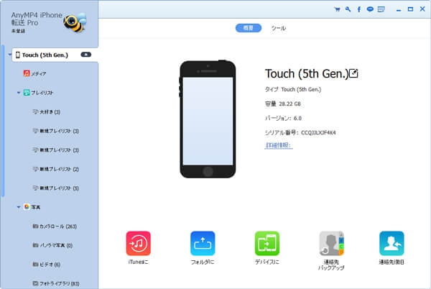This screenshot has width=431, height=289.
Task: Click the key register icon
Action: coord(348,9)
